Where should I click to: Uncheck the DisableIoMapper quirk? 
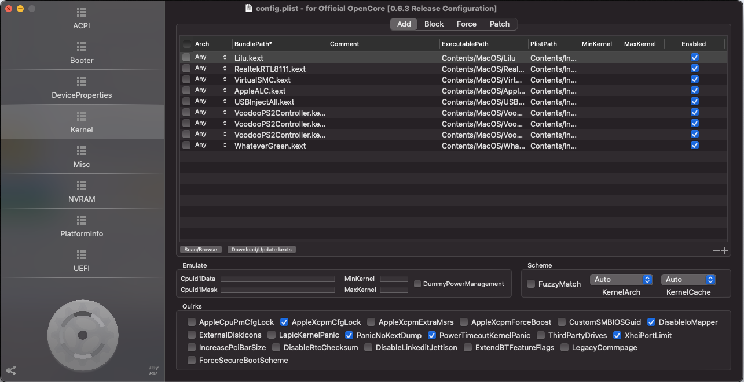651,322
